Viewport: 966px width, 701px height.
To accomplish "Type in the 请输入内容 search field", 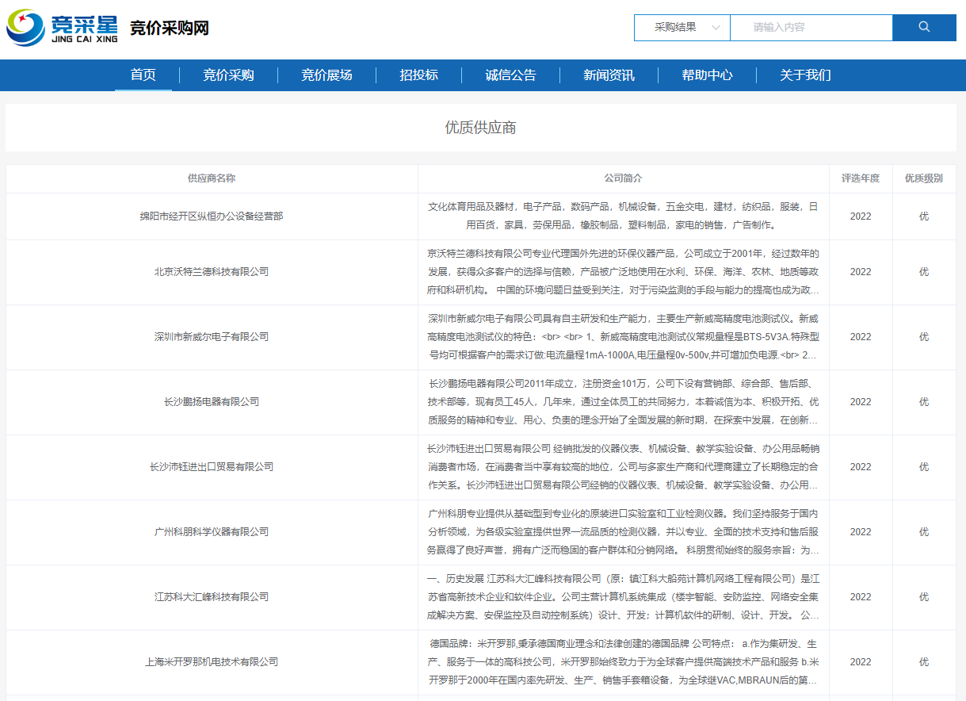I will pos(810,27).
